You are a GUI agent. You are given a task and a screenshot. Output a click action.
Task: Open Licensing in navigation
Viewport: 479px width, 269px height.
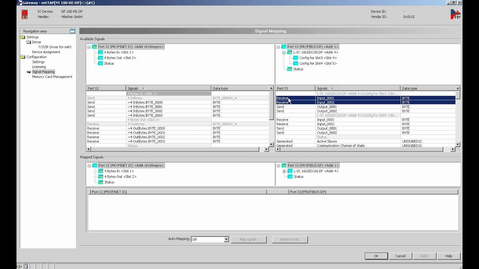pyautogui.click(x=39, y=67)
